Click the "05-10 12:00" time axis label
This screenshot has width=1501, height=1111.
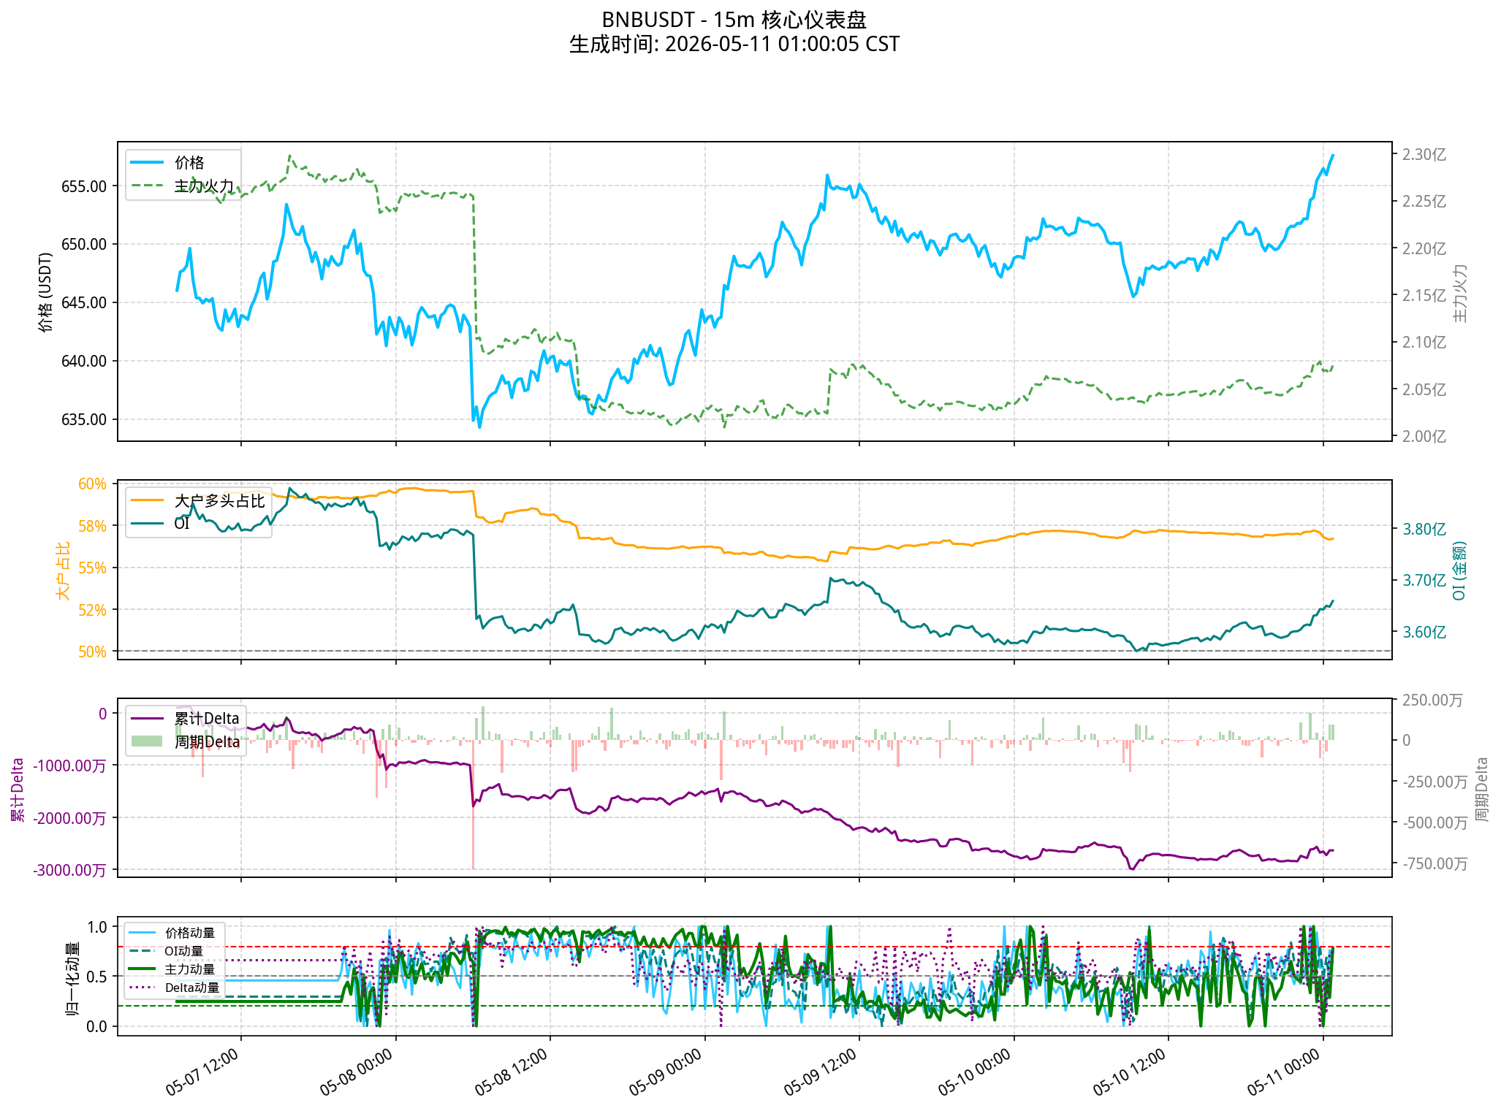click(1130, 1072)
